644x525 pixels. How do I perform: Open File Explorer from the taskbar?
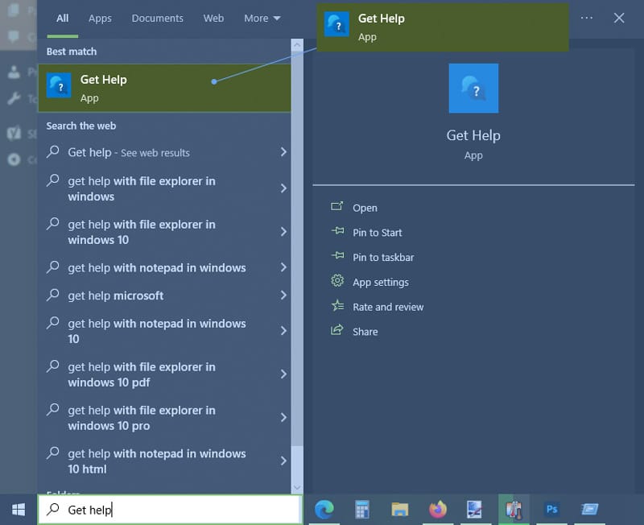[x=399, y=510]
